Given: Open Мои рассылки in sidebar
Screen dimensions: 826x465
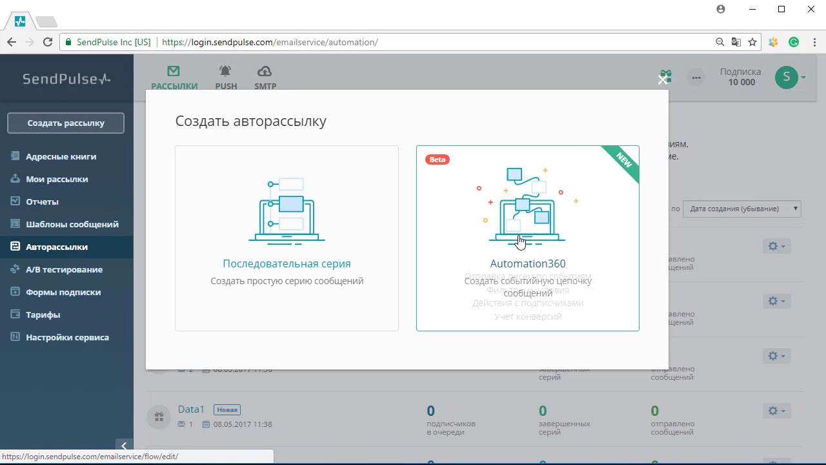Looking at the screenshot, I should coord(57,179).
